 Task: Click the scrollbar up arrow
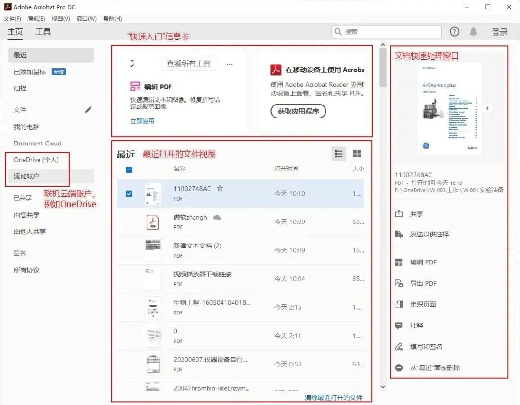[x=383, y=44]
